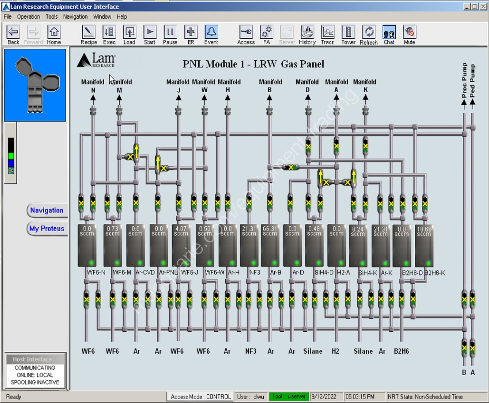Image resolution: width=489 pixels, height=403 pixels.
Task: Open the Window menu
Action: [102, 16]
